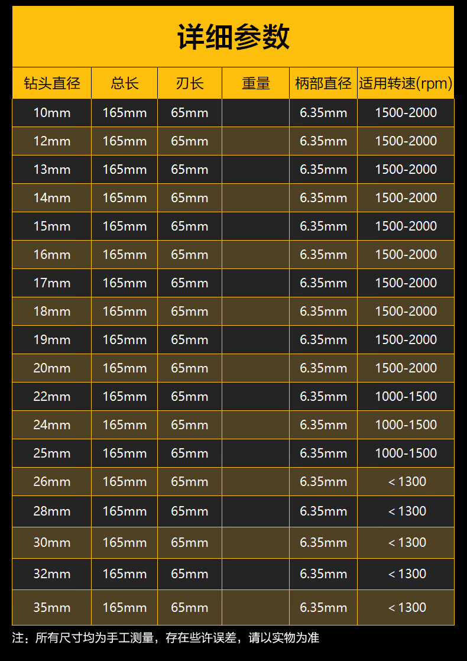Select the <1300 speed in the 30mm row
Image resolution: width=467 pixels, height=661 pixels.
coord(407,543)
